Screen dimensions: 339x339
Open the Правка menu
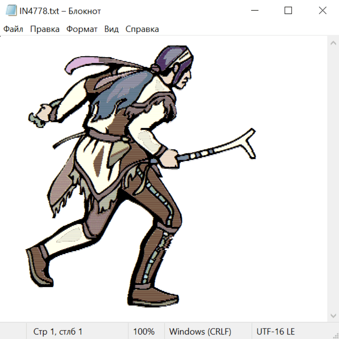coord(44,29)
